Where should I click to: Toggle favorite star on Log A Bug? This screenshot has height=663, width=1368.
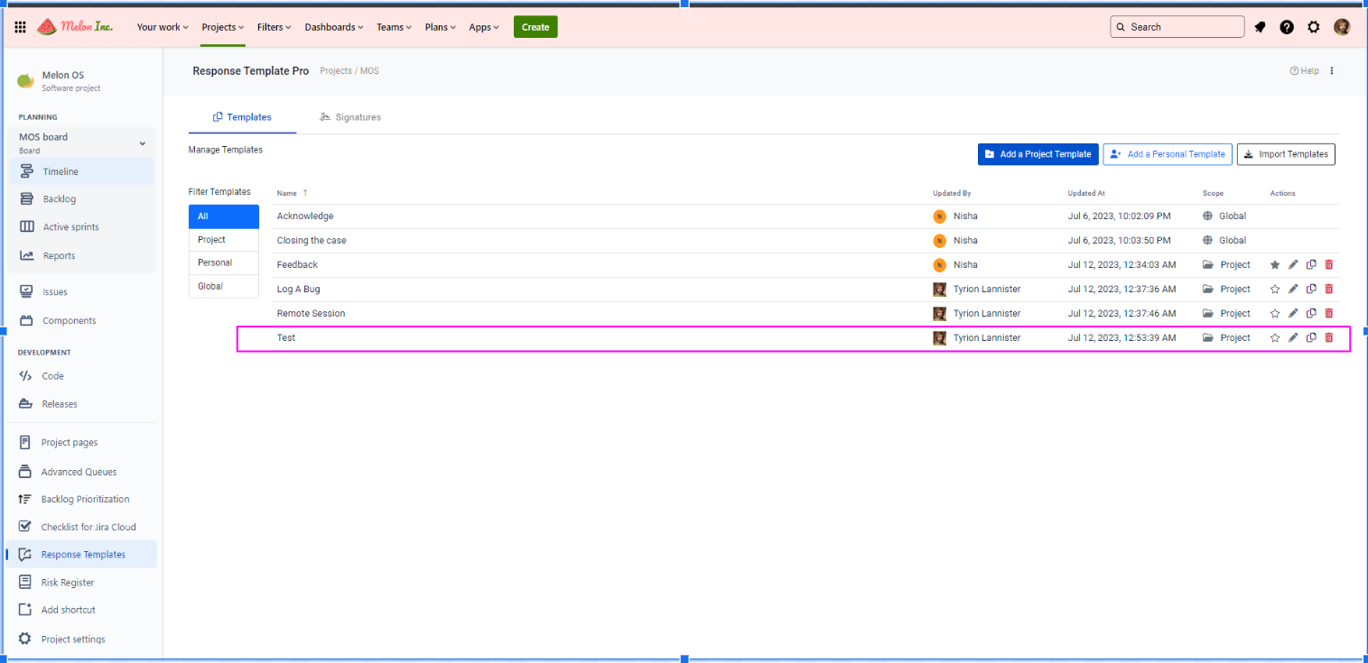click(x=1275, y=289)
